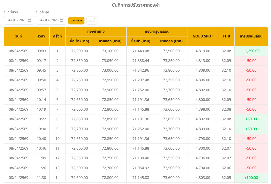This screenshot has height=184, width=271.
Task: Click the วันนี้ button
Action: point(92,20)
